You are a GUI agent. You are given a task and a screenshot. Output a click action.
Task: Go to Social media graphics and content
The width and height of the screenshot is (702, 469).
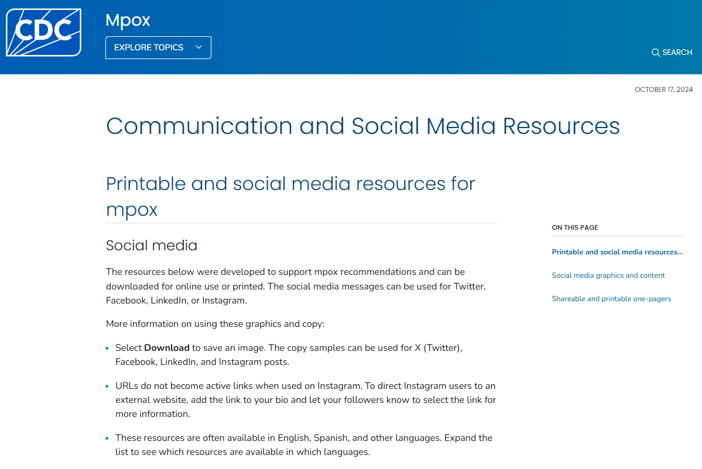pos(608,275)
